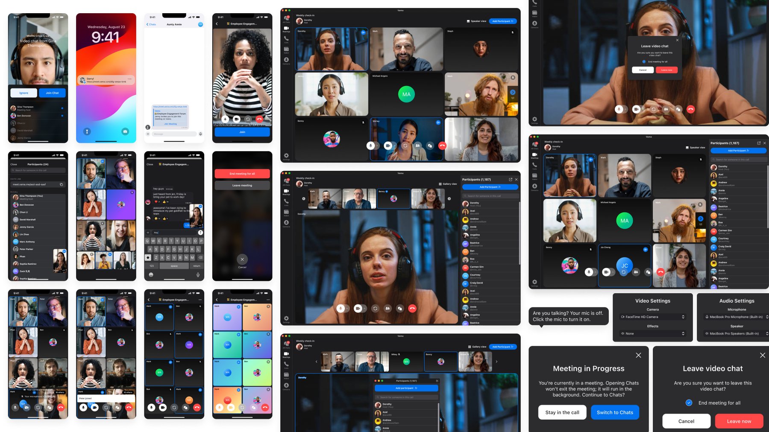769x432 pixels.
Task: End the call in the window showing Shirley
Action: (442, 146)
